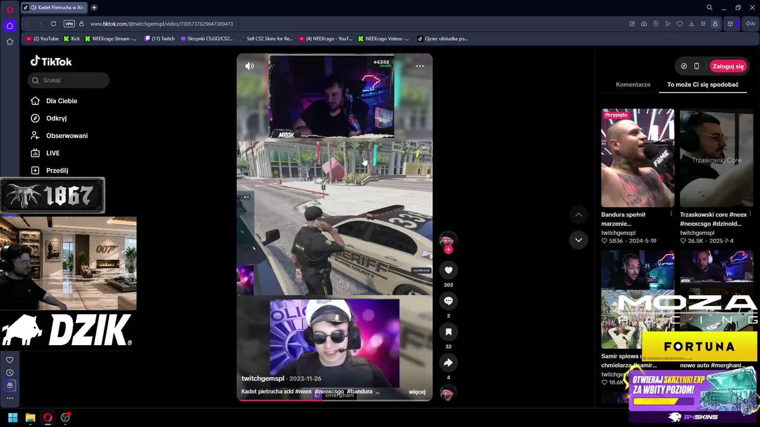760x427 pixels.
Task: Open the gift icon in Opera's sidebar
Action: tap(9, 385)
